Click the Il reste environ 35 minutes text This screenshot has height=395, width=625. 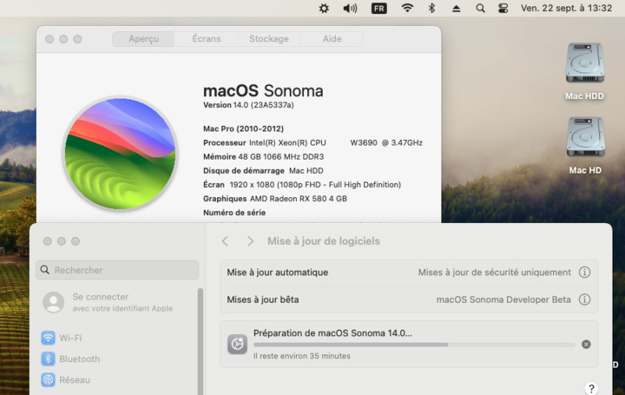[x=302, y=356]
